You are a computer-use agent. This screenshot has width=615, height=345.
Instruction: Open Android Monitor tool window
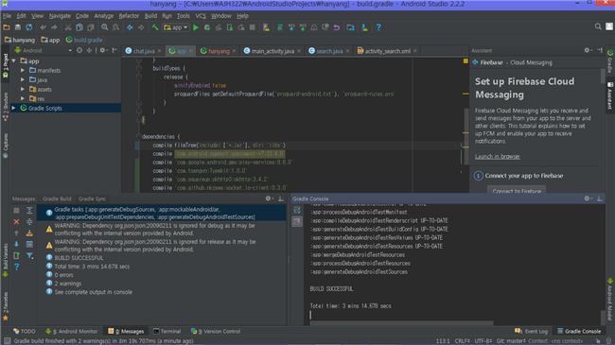click(71, 331)
